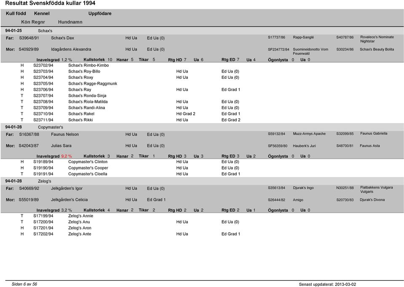This screenshot has height=287, width=404.
Task: Select sire name "Jelkgården's Igor"
Action: [67, 188]
